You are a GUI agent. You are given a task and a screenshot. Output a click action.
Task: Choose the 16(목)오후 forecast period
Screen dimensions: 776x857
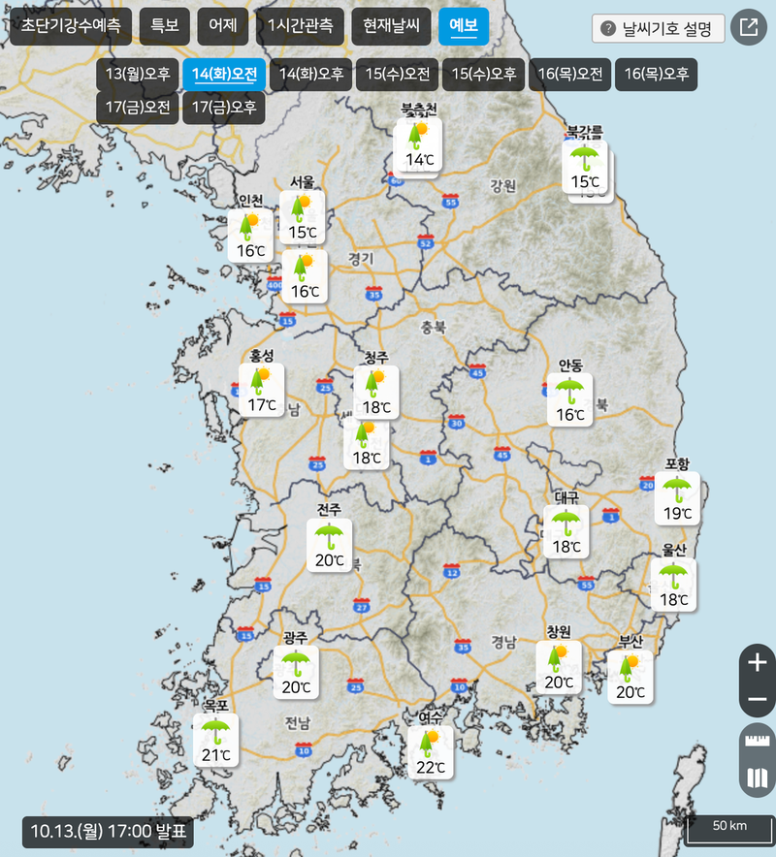point(656,74)
